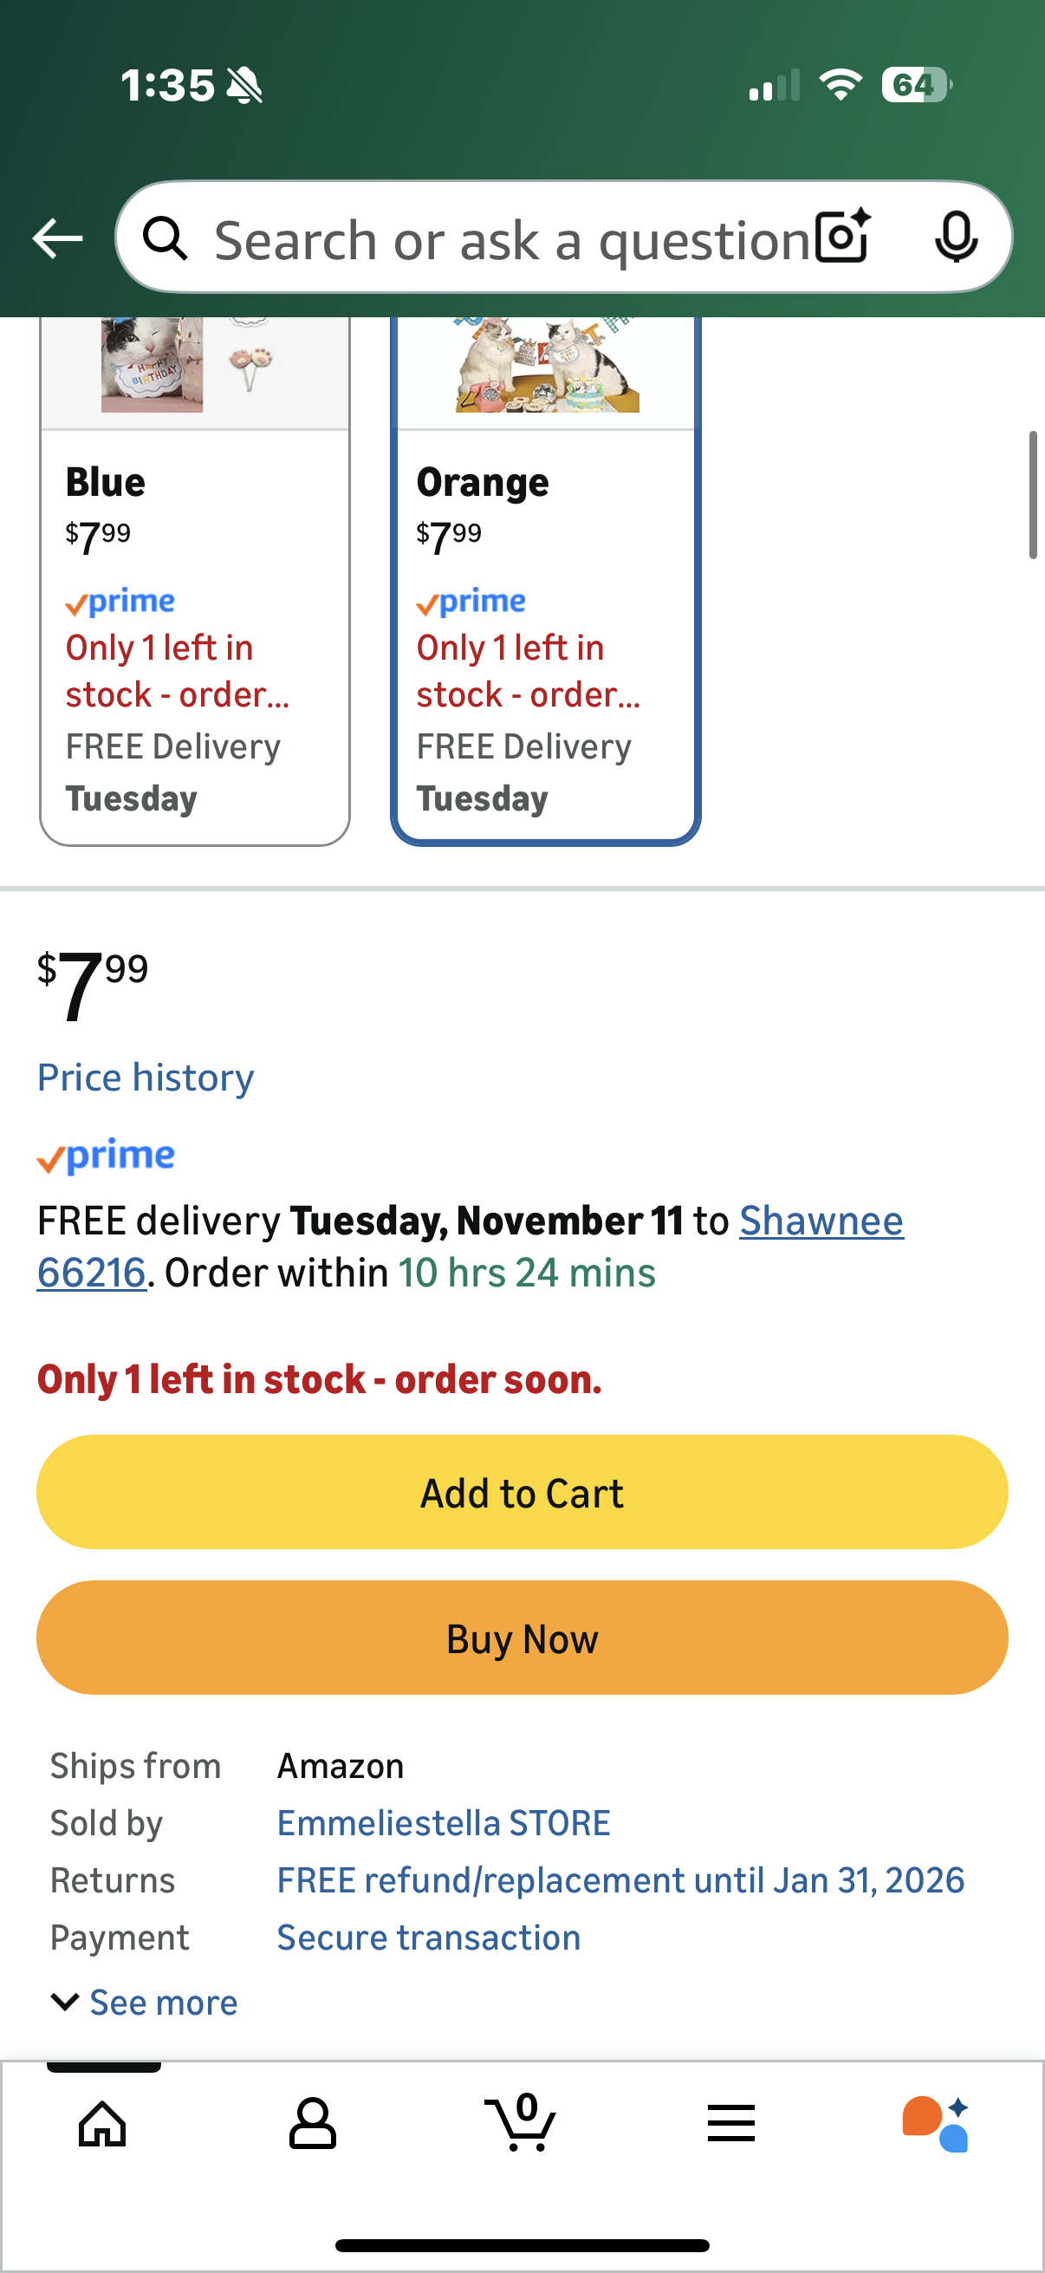Open the shopping cart icon
This screenshot has height=2273, width=1045.
click(x=521, y=2123)
